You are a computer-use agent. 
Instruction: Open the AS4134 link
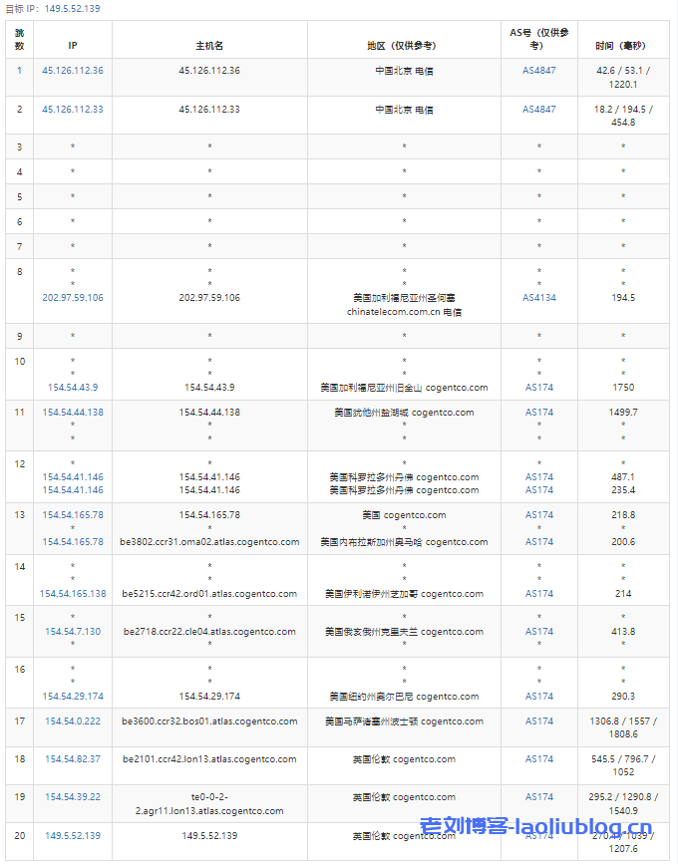click(x=539, y=297)
